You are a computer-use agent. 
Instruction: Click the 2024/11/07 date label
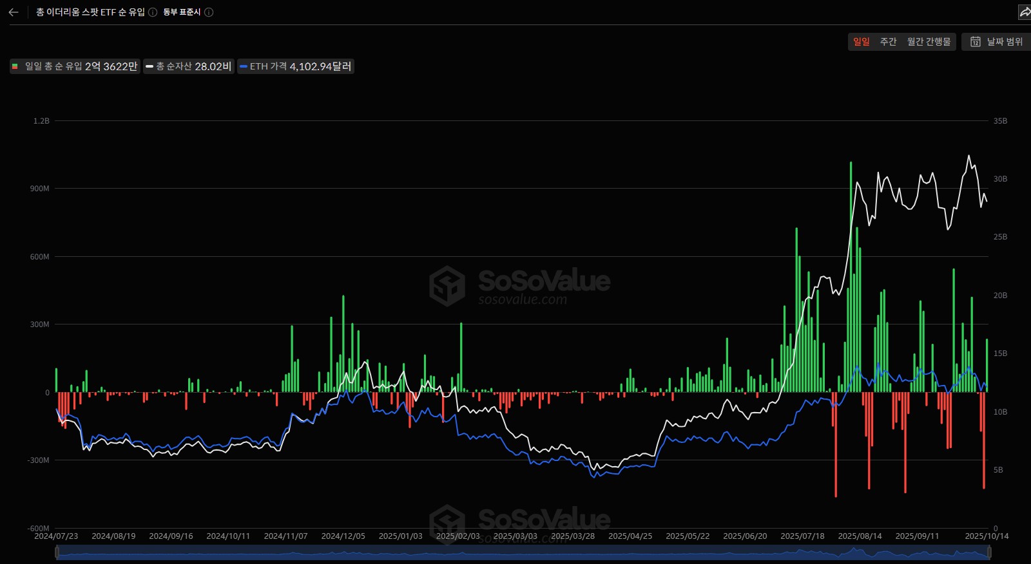pos(285,536)
